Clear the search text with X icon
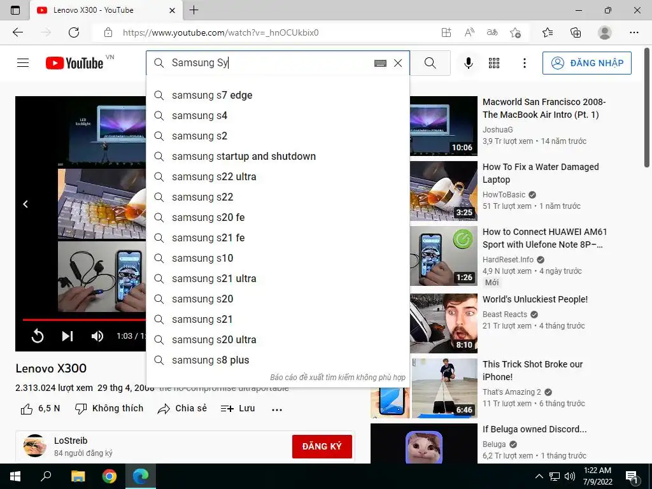Image resolution: width=652 pixels, height=489 pixels. (398, 63)
